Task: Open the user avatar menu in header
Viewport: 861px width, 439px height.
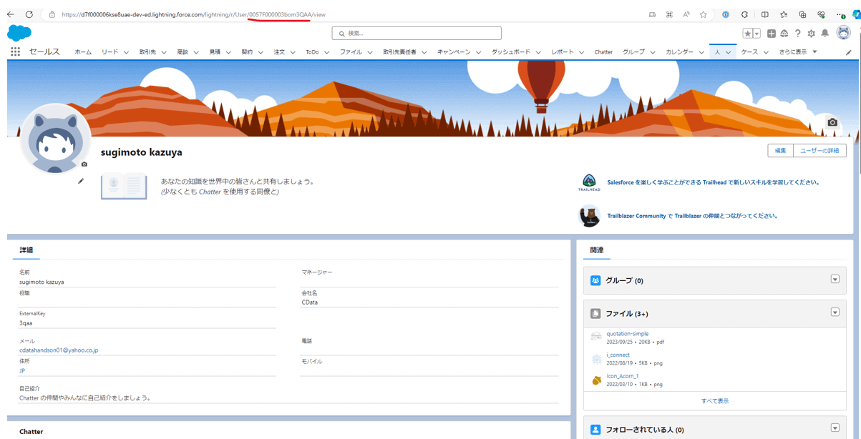Action: click(x=844, y=33)
